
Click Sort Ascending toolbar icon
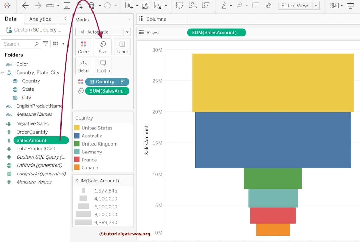click(x=193, y=6)
